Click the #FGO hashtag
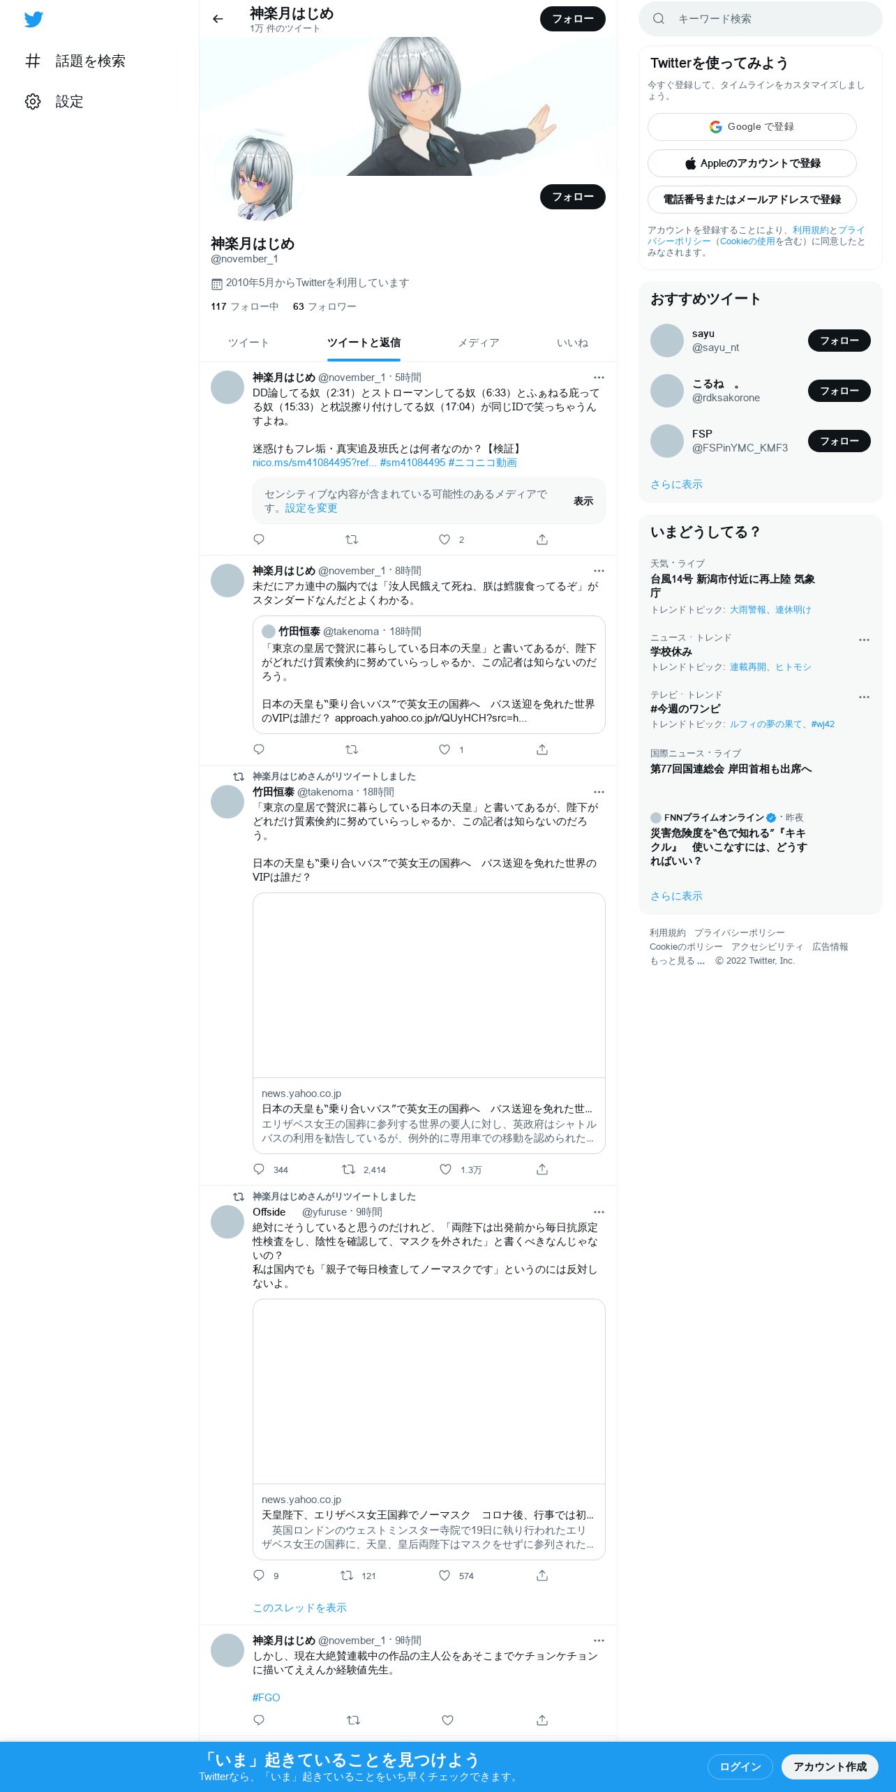Screen dimensions: 896x1792 pyautogui.click(x=266, y=1697)
